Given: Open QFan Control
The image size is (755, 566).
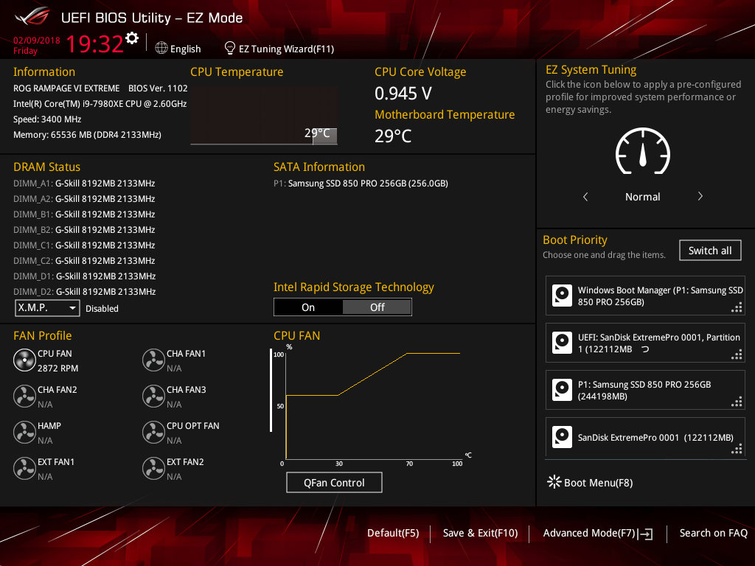Looking at the screenshot, I should point(334,482).
